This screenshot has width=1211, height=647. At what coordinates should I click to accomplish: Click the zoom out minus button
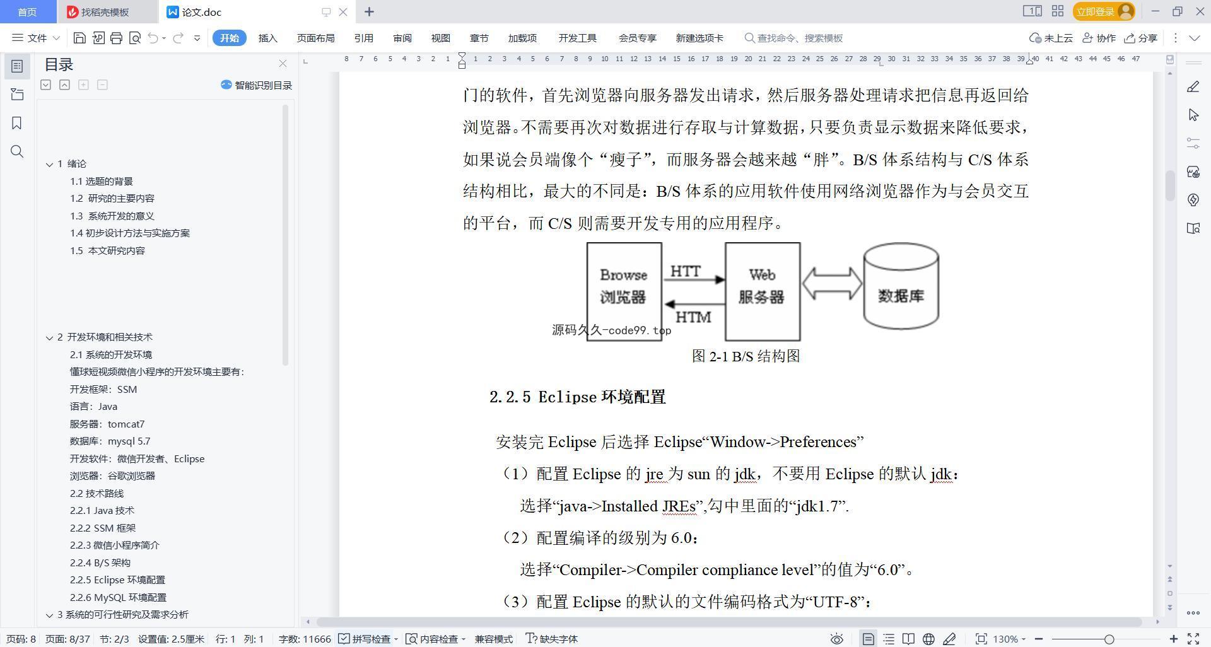tap(1038, 639)
